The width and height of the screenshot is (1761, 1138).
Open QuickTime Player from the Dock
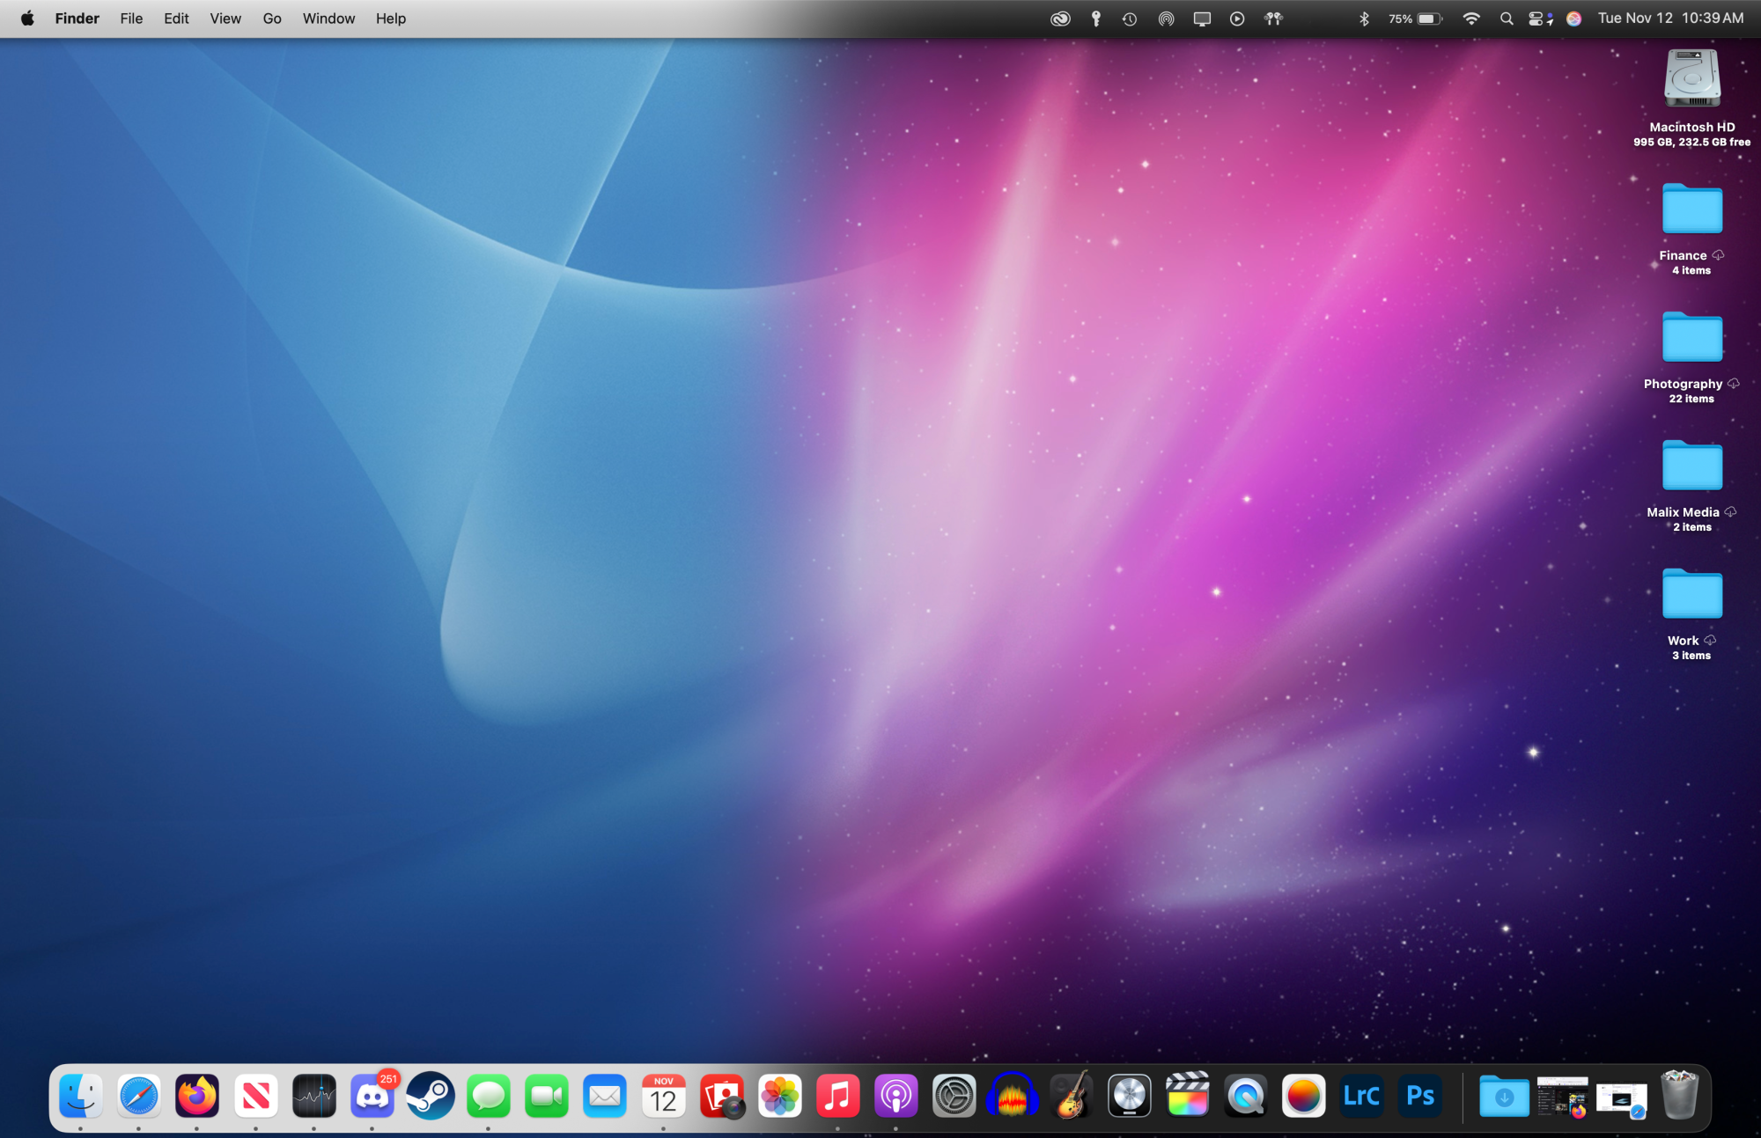1246,1096
